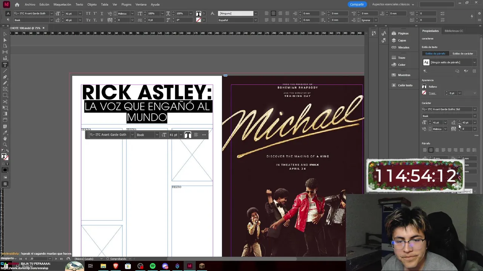Click the InDesign home icon
Image resolution: width=483 pixels, height=271 pixels.
point(17,5)
